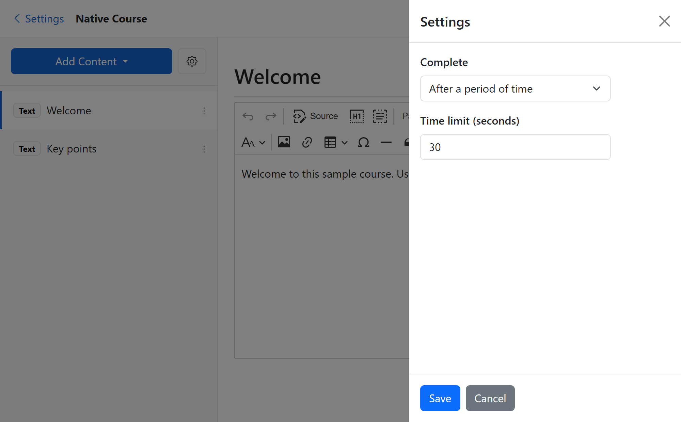Image resolution: width=681 pixels, height=422 pixels.
Task: Click the Time limit seconds field
Action: coord(515,147)
